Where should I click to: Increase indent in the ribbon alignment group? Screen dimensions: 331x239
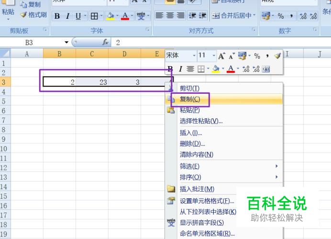[203, 15]
